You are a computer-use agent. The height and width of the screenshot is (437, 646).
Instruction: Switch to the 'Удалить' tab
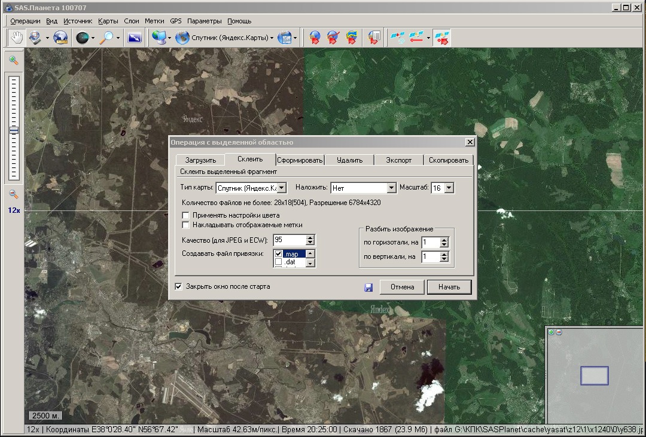(x=349, y=160)
